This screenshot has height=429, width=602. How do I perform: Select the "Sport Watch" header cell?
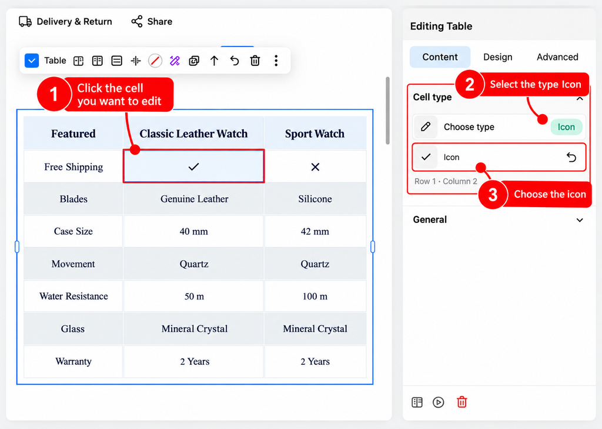[315, 133]
